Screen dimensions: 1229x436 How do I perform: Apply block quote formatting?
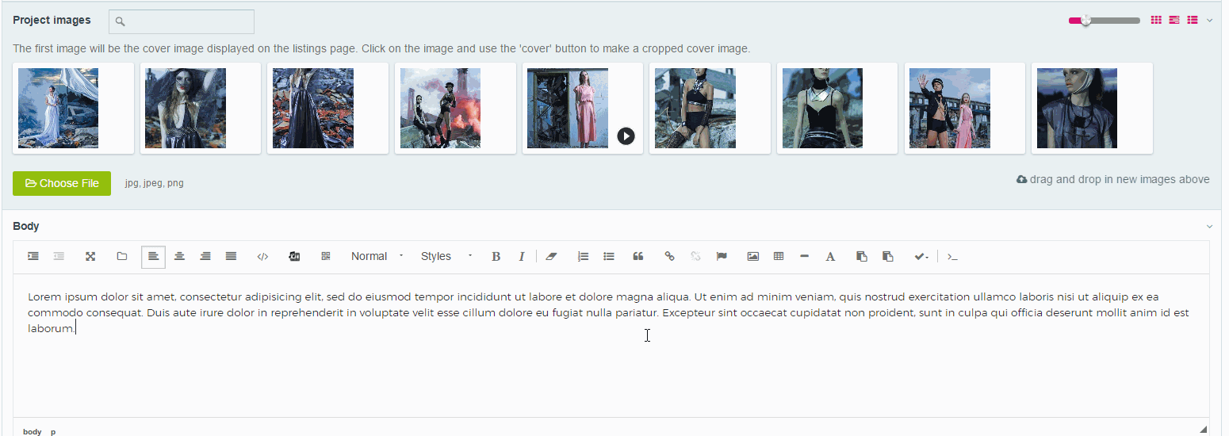pyautogui.click(x=637, y=257)
